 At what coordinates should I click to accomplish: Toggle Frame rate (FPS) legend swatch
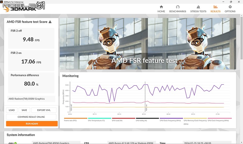point(76,118)
